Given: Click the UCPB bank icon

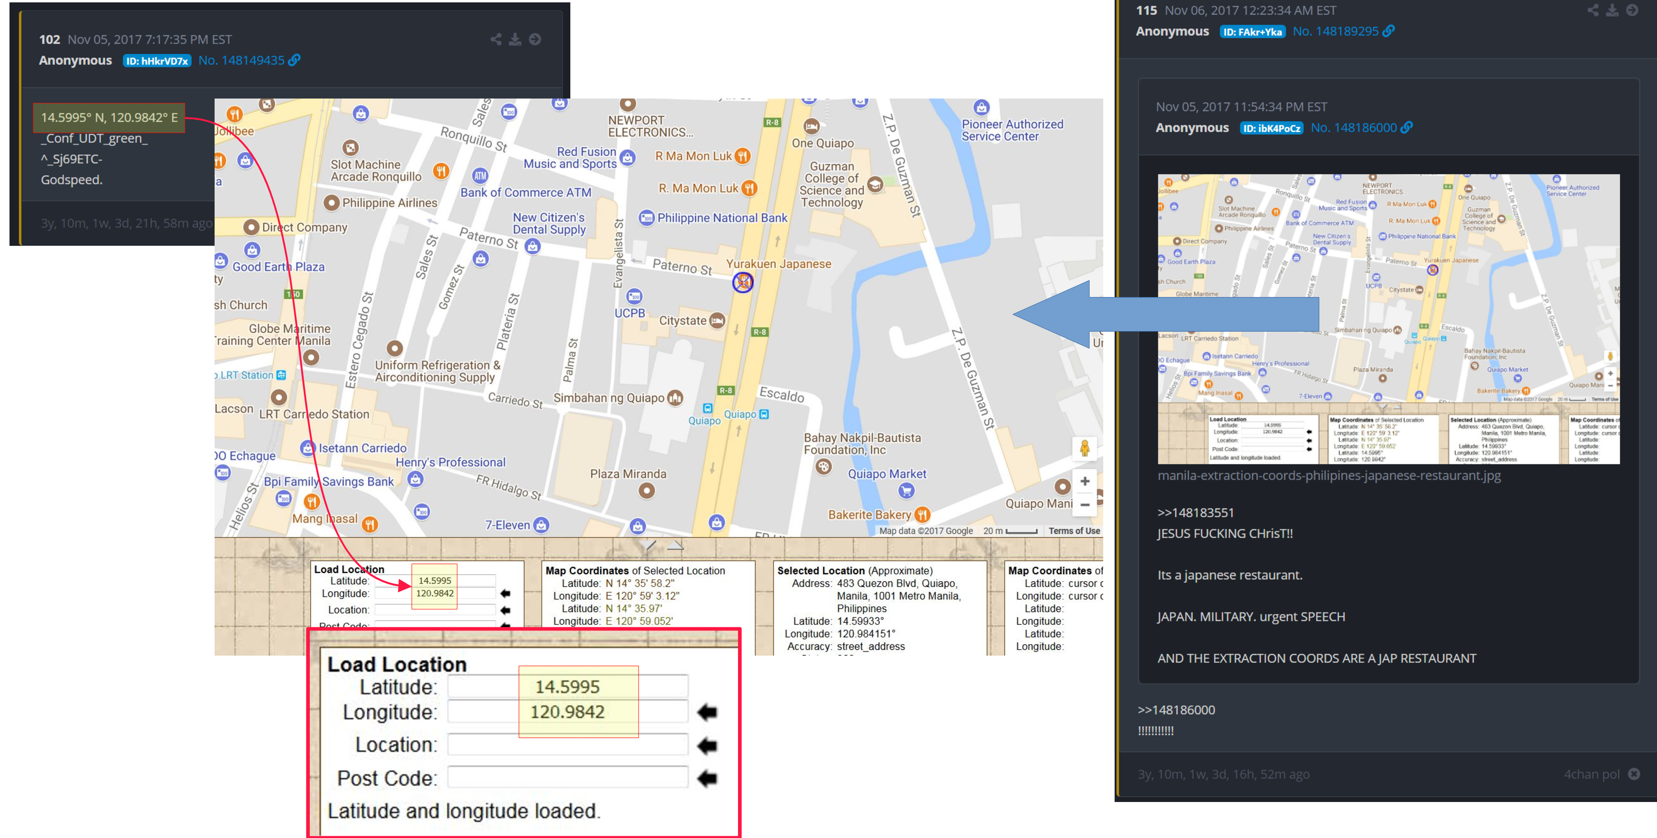Looking at the screenshot, I should click(634, 296).
